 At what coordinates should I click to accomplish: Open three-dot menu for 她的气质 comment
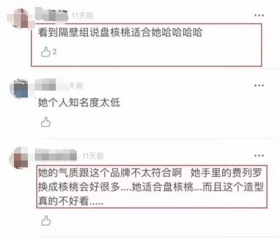(x=259, y=155)
